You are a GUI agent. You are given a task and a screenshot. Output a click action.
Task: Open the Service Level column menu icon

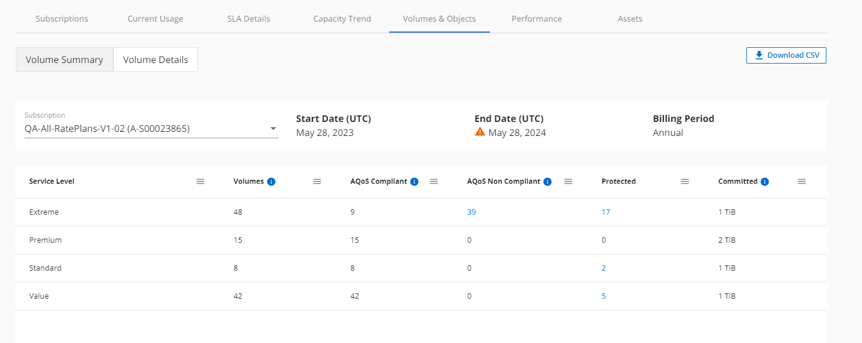200,181
